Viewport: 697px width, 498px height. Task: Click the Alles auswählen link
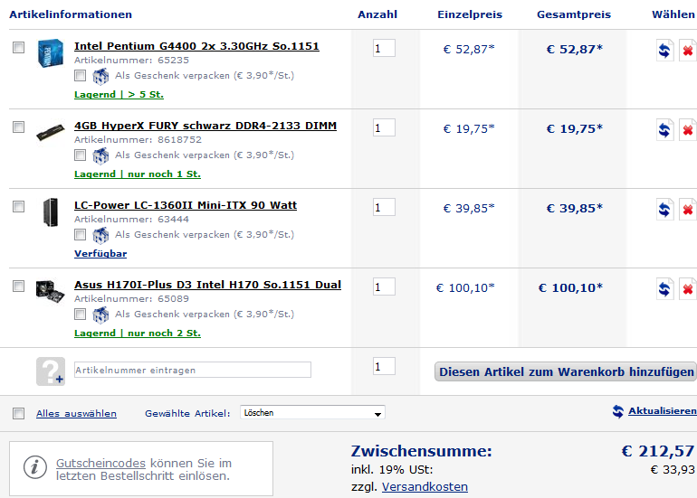pos(76,413)
